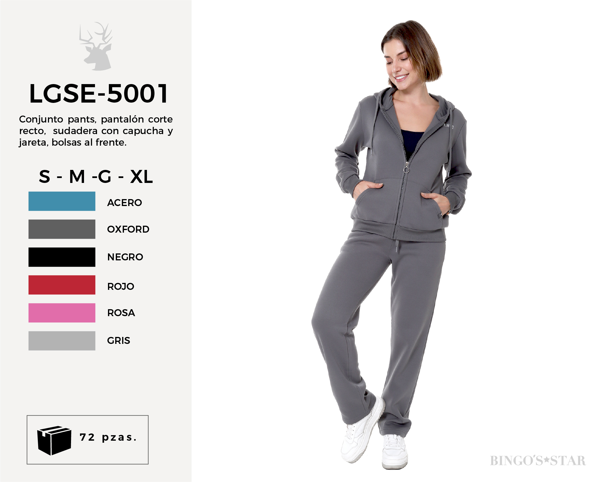
Task: Click the black shipping box icon
Action: pyautogui.click(x=54, y=440)
